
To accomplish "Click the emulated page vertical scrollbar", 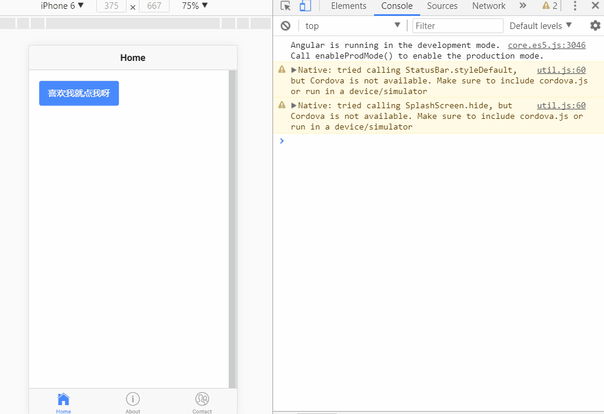I will [x=232, y=229].
